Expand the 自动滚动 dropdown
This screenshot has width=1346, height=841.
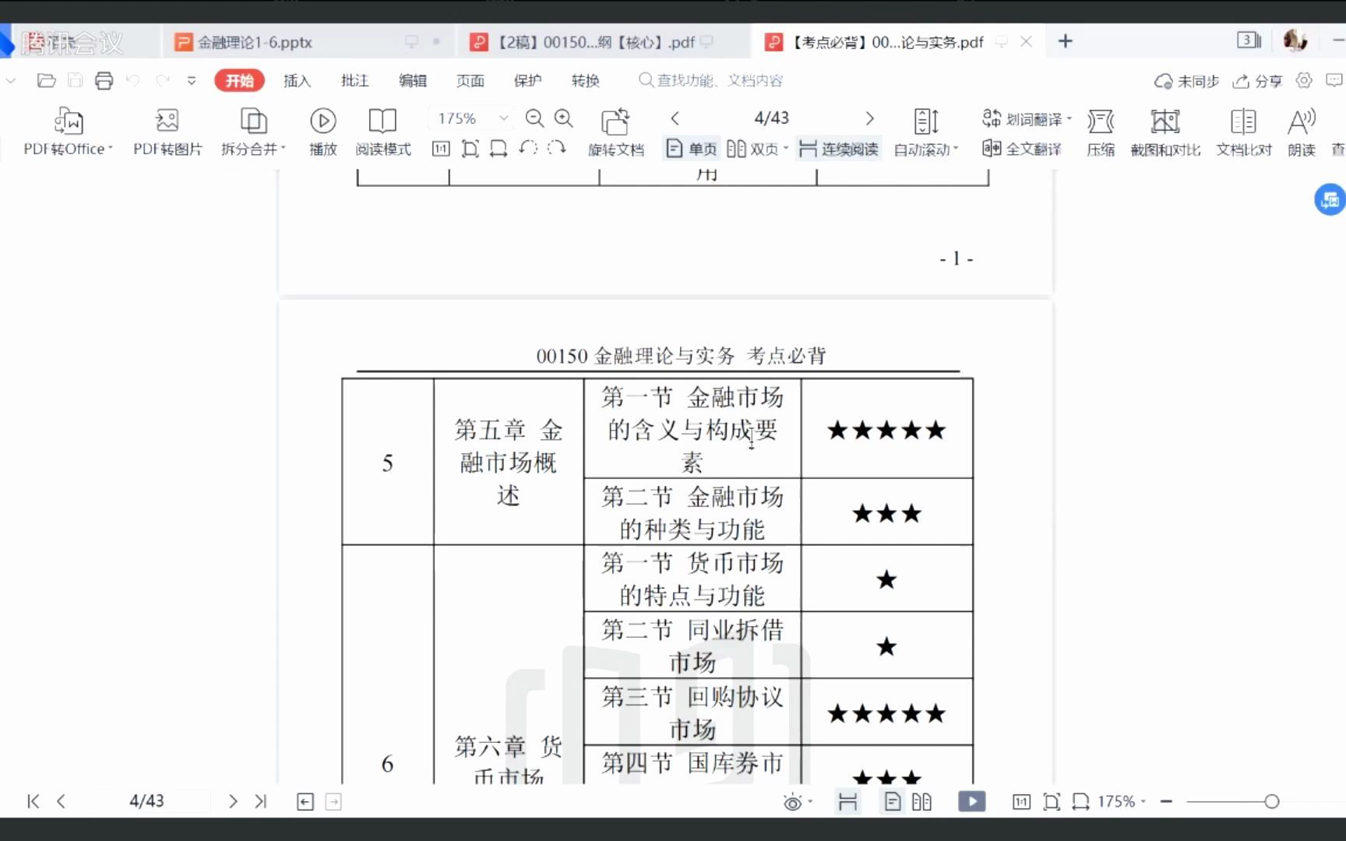pos(956,148)
